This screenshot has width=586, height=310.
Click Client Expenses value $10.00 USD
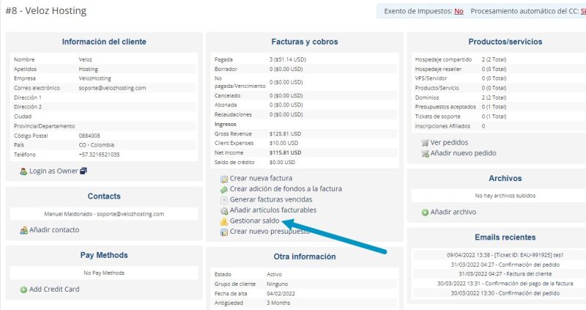coord(283,143)
